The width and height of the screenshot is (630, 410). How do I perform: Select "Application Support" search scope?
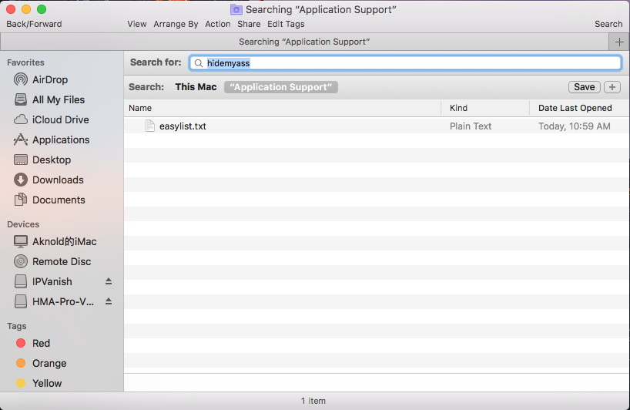(281, 87)
